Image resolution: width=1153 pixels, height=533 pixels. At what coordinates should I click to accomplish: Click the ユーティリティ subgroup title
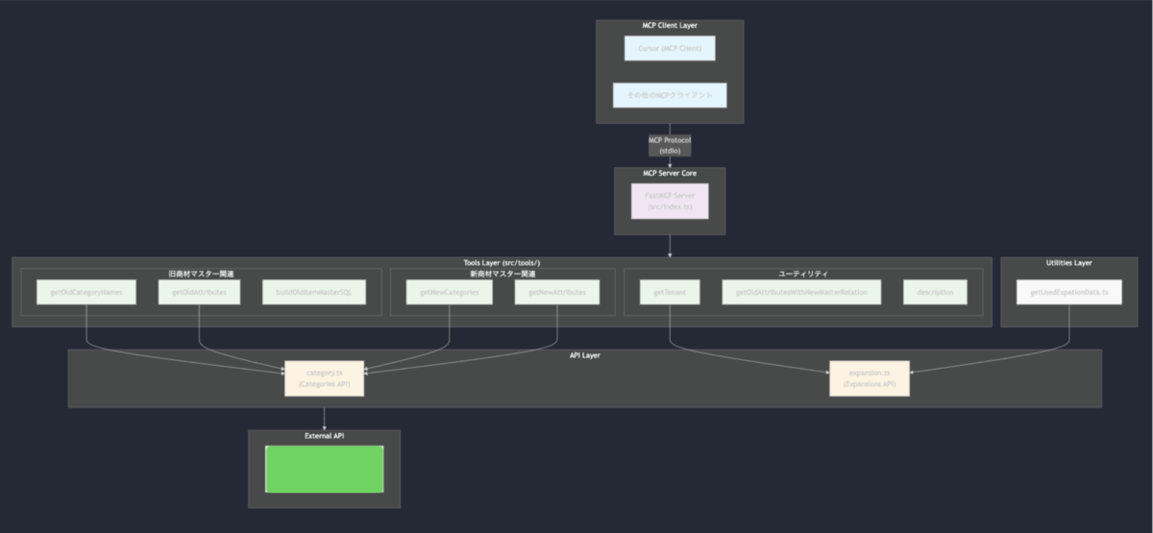click(803, 274)
